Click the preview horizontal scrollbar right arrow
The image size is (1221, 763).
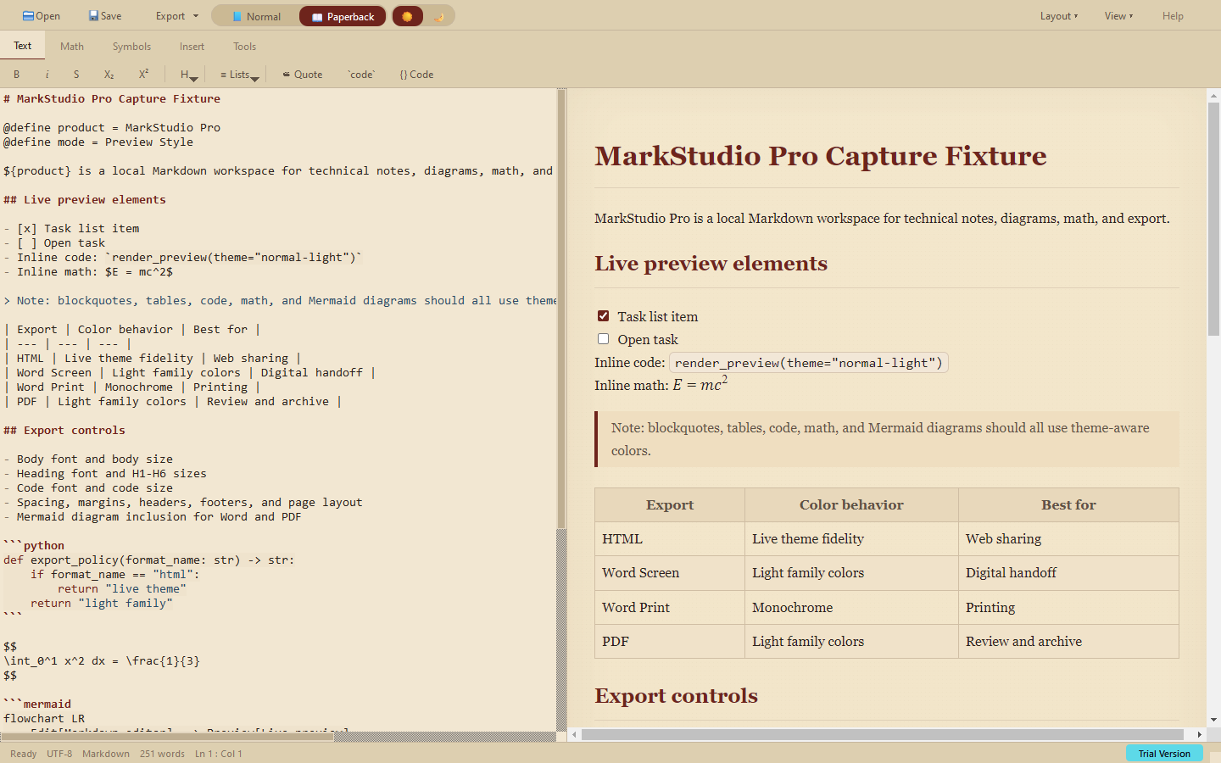1199,734
